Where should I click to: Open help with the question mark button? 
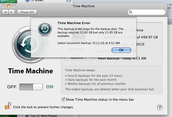(x=160, y=107)
